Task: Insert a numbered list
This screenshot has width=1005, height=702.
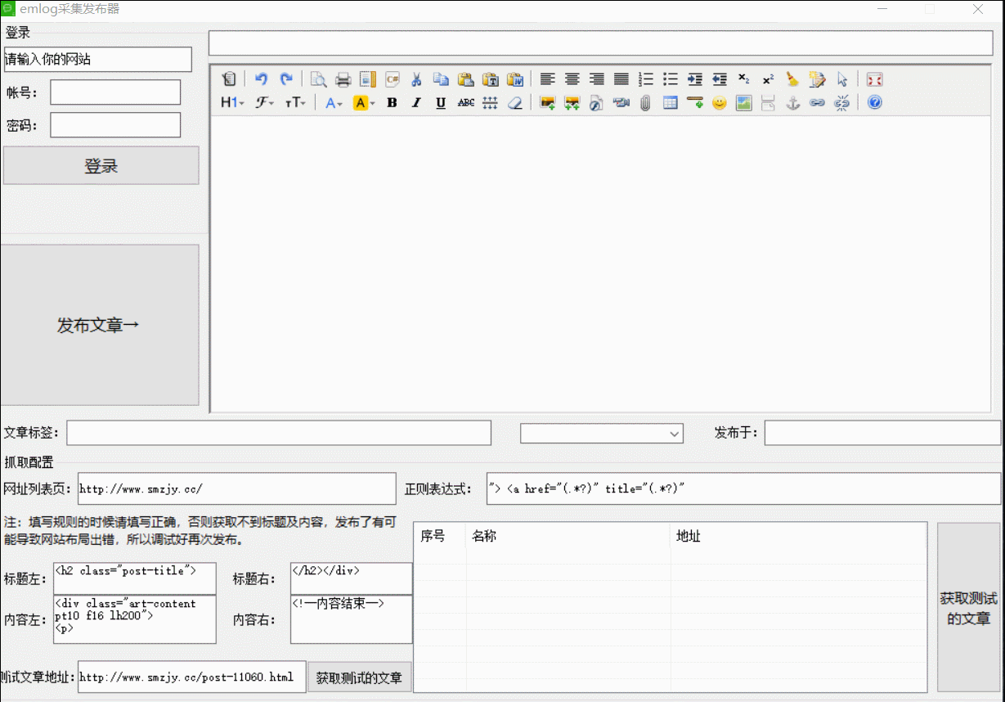Action: (x=646, y=79)
